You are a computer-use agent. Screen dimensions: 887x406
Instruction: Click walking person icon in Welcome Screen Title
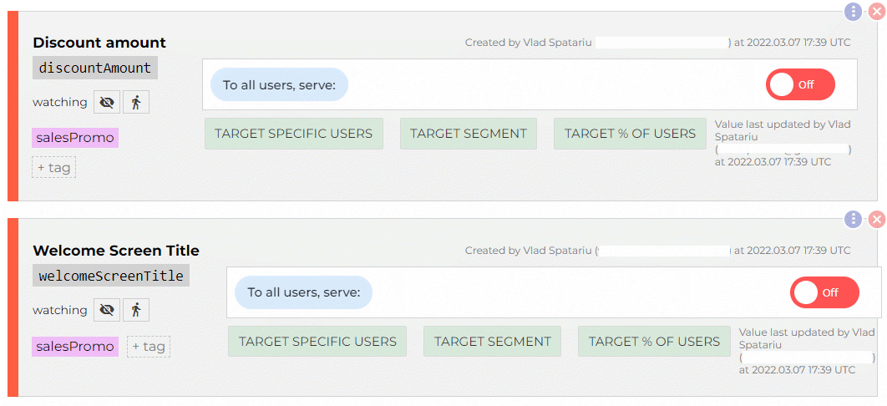click(x=136, y=311)
